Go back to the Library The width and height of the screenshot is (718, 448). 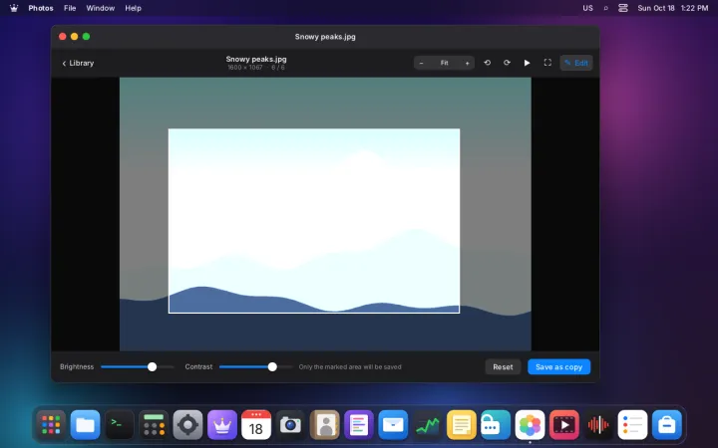(78, 63)
